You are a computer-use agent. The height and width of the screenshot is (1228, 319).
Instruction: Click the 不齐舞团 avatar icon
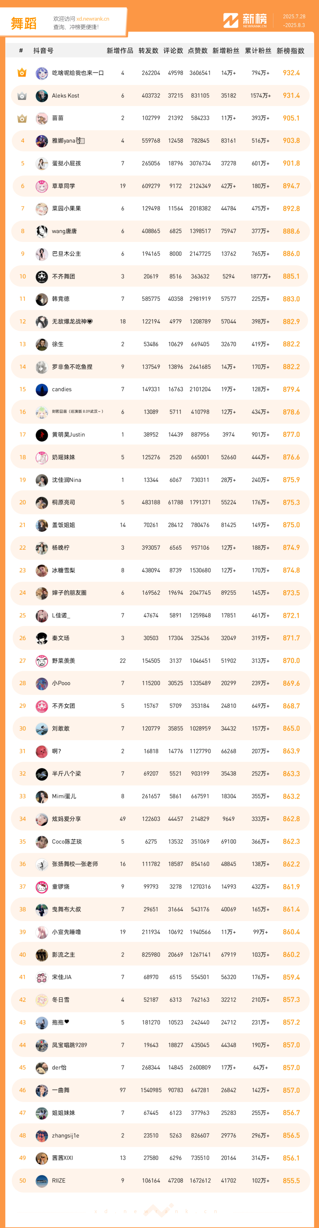pos(41,276)
